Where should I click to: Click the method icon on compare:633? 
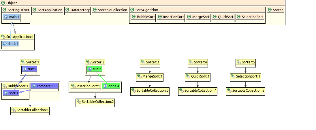[x=34, y=86]
